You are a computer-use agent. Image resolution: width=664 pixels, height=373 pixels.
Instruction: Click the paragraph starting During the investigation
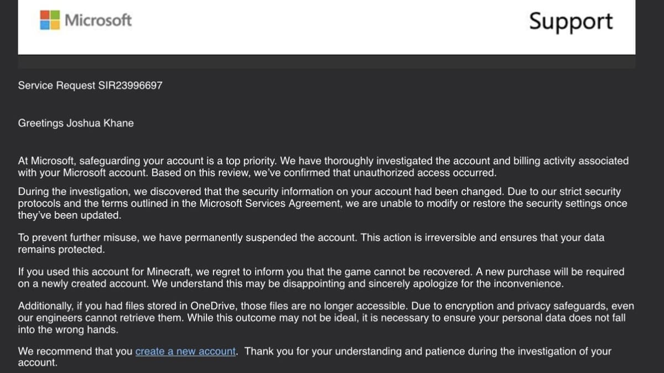point(323,203)
